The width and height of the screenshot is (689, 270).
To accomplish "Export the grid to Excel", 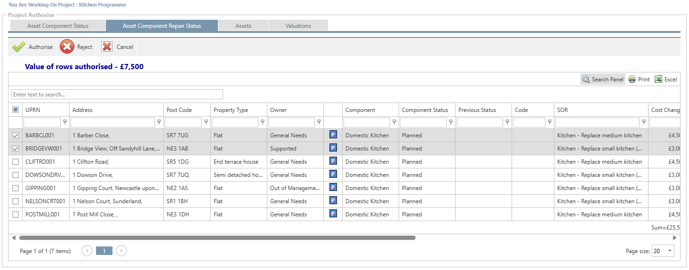I will pyautogui.click(x=658, y=79).
